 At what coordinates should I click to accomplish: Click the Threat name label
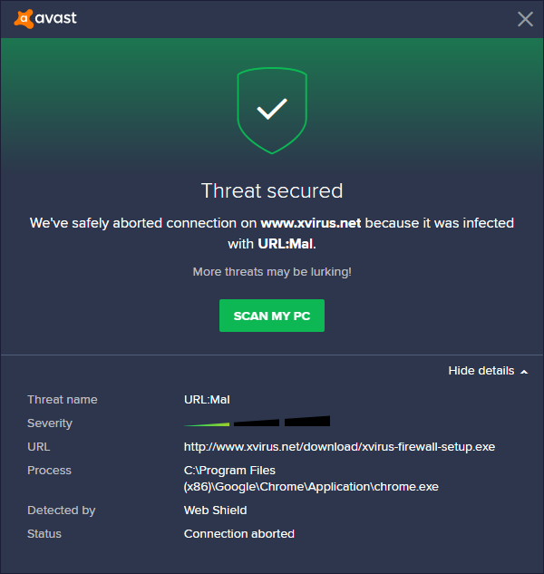[x=62, y=400]
